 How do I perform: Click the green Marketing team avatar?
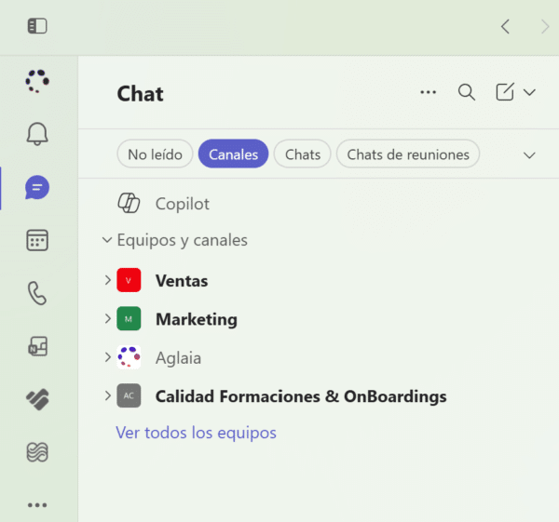(129, 318)
